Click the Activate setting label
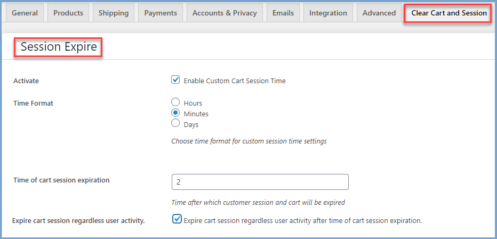This screenshot has height=239, width=497. (26, 81)
